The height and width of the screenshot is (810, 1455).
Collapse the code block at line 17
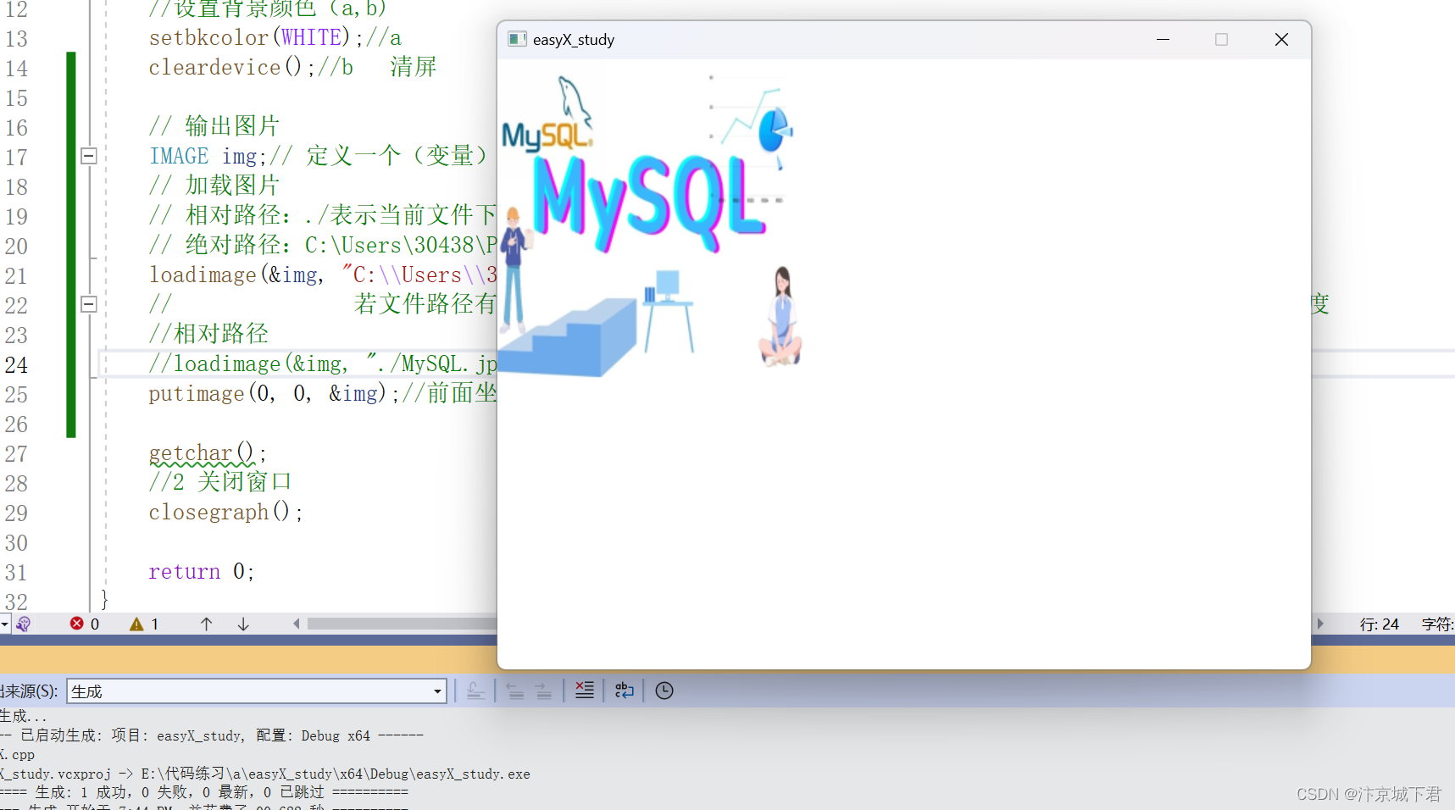pos(89,156)
